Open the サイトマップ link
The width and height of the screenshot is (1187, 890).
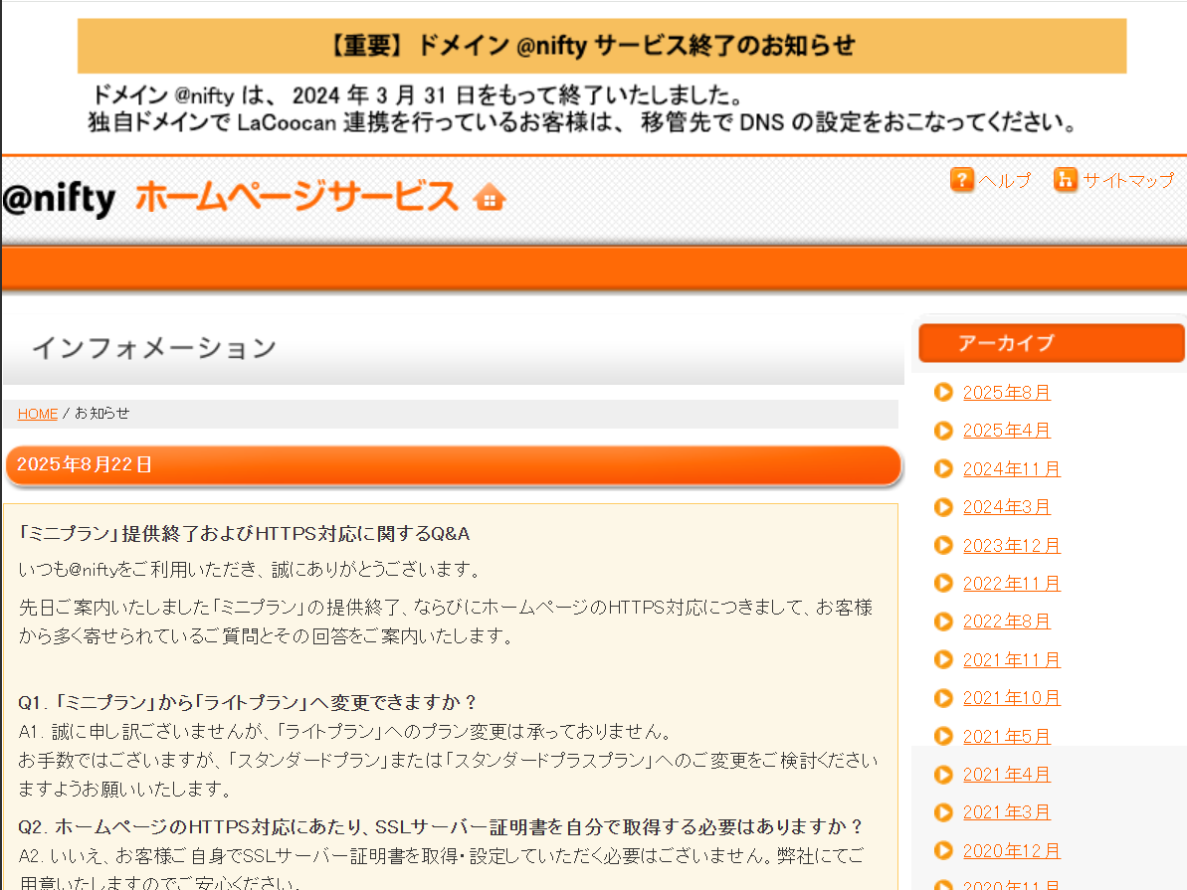pos(1126,180)
